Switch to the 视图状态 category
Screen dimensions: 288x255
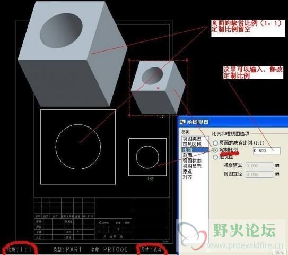[x=192, y=160]
